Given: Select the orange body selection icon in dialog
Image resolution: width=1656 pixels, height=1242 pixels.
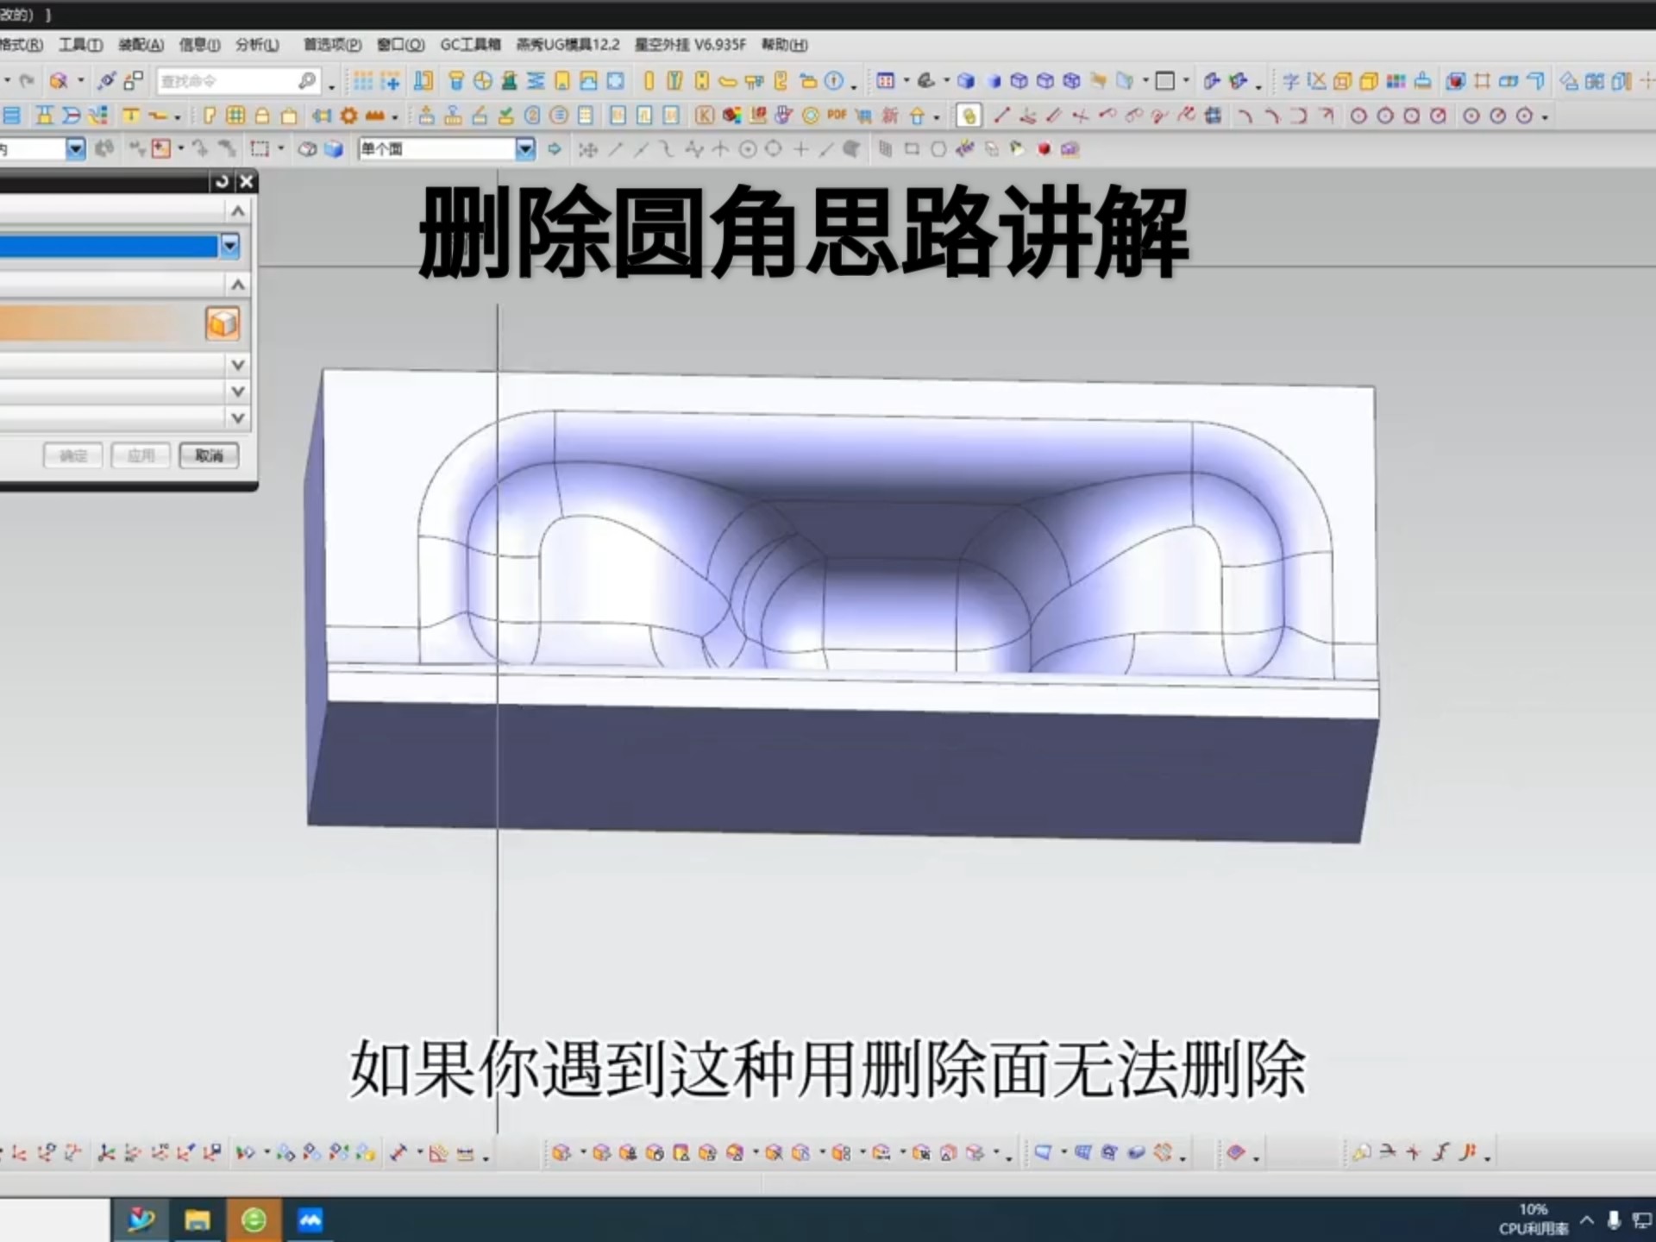Looking at the screenshot, I should (x=223, y=323).
